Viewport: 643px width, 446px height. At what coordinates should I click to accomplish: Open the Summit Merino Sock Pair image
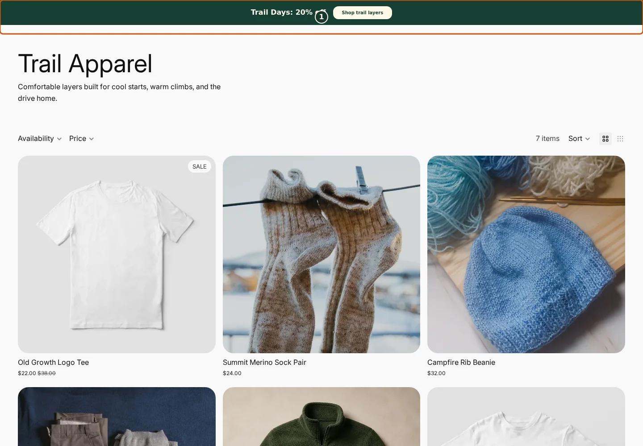pyautogui.click(x=321, y=254)
